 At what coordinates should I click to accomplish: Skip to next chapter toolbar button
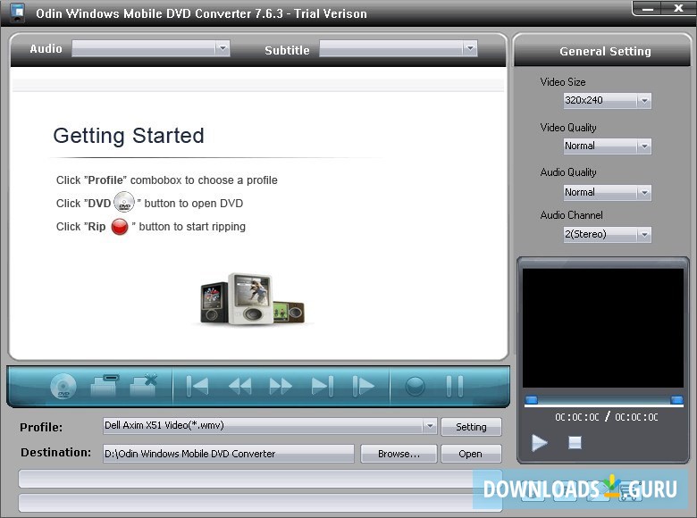click(323, 386)
